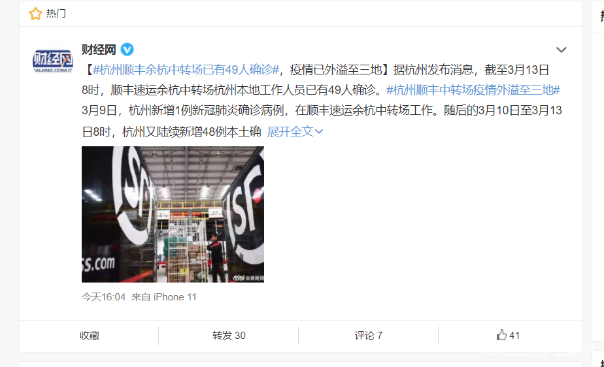Open 评论 7 comments
Image resolution: width=604 pixels, height=367 pixels.
tap(369, 336)
